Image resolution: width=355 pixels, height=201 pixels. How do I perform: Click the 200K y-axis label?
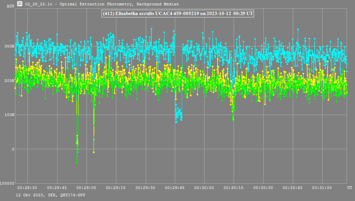9,81
